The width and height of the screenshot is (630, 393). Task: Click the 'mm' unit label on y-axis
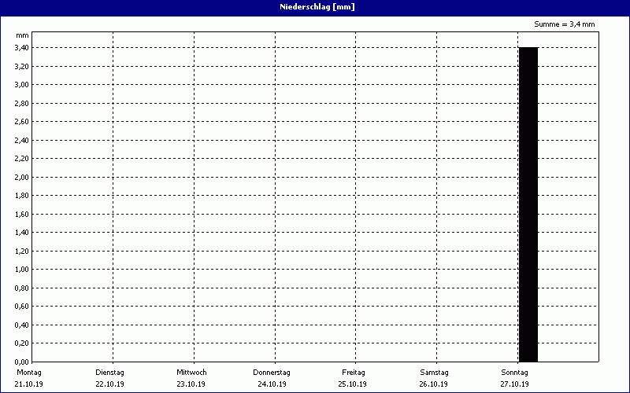22,35
